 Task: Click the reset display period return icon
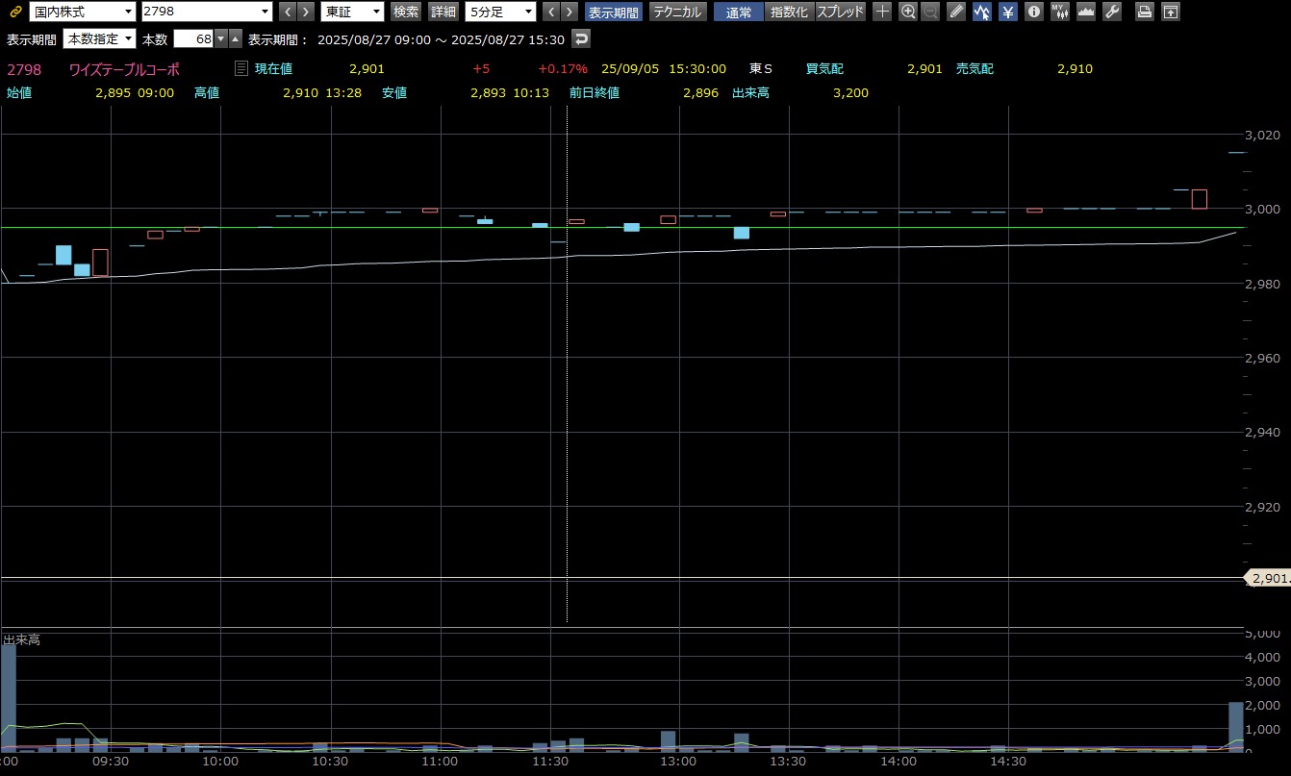point(581,39)
